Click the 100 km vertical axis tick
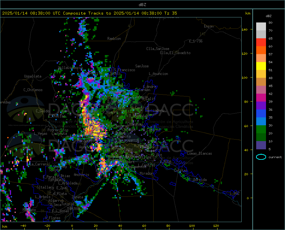Image resolution: width=285 pixels, height=230 pixels. (244, 78)
